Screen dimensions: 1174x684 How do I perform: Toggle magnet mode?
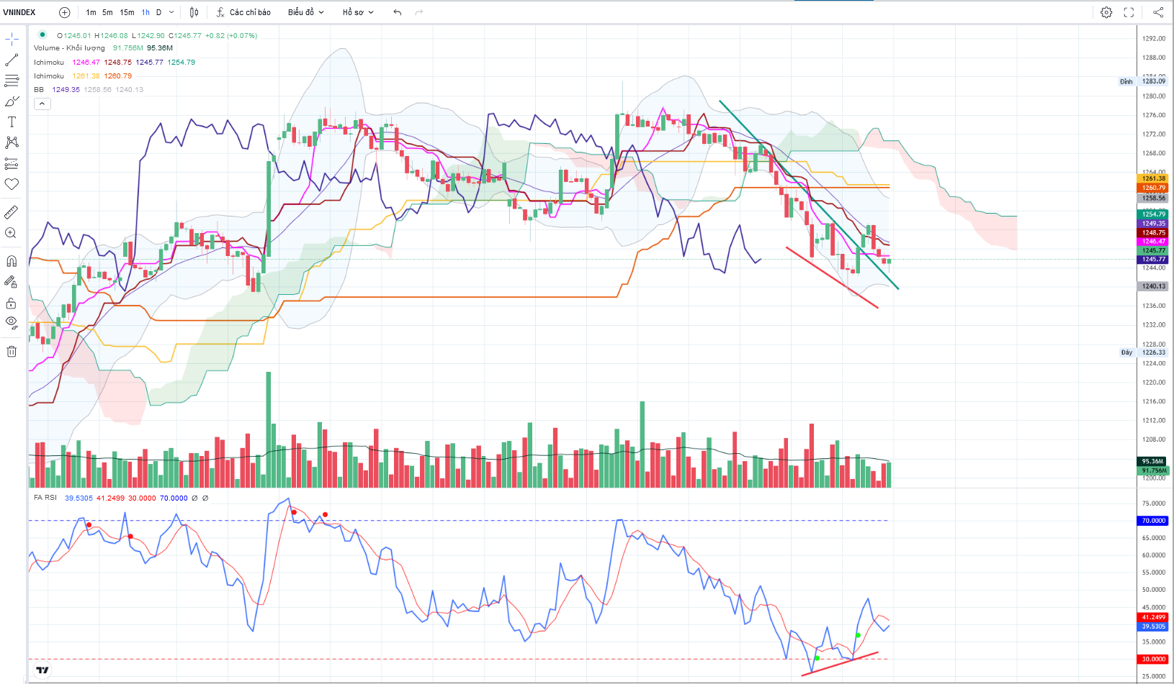pyautogui.click(x=12, y=261)
